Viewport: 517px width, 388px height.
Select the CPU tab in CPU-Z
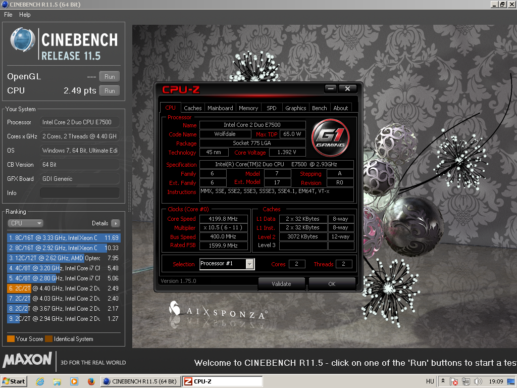171,108
